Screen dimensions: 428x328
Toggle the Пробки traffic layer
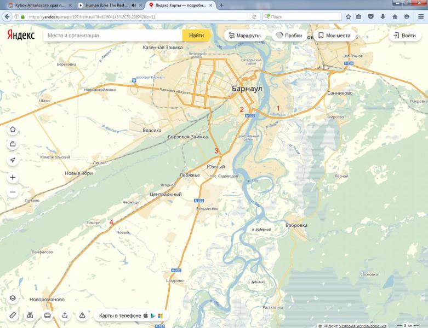288,36
